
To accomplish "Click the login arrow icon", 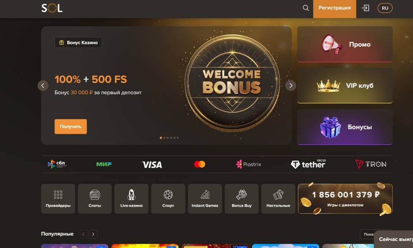I will click(366, 8).
